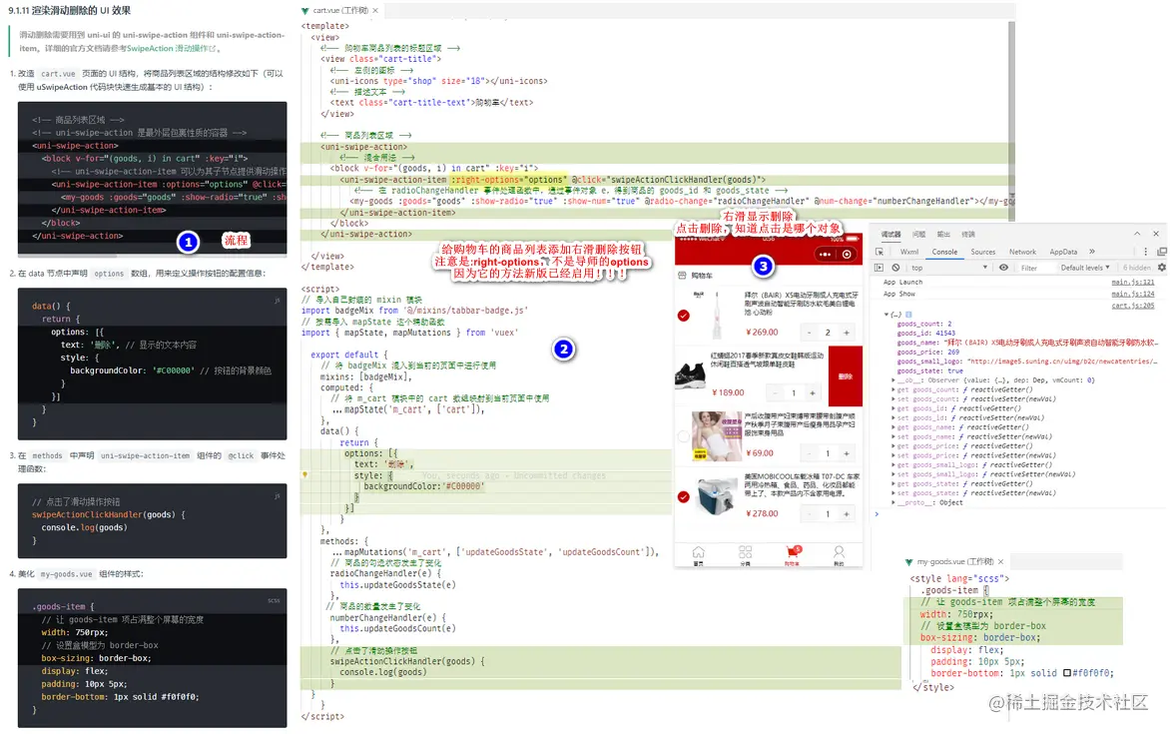Show the console sidebar panel icon
The image size is (1170, 734).
click(x=879, y=268)
